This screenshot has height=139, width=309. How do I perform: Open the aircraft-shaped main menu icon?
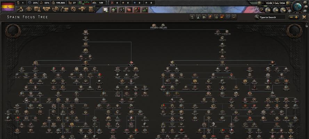coord(82,9)
